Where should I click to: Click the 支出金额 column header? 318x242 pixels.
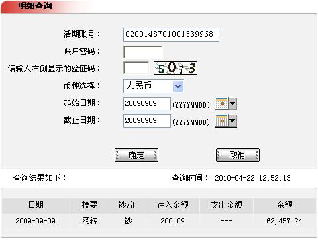[x=227, y=205]
